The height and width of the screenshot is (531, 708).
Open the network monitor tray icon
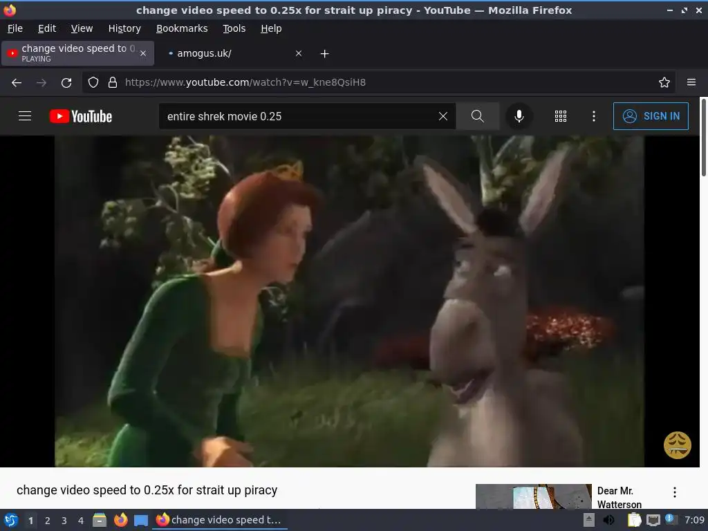tap(653, 520)
